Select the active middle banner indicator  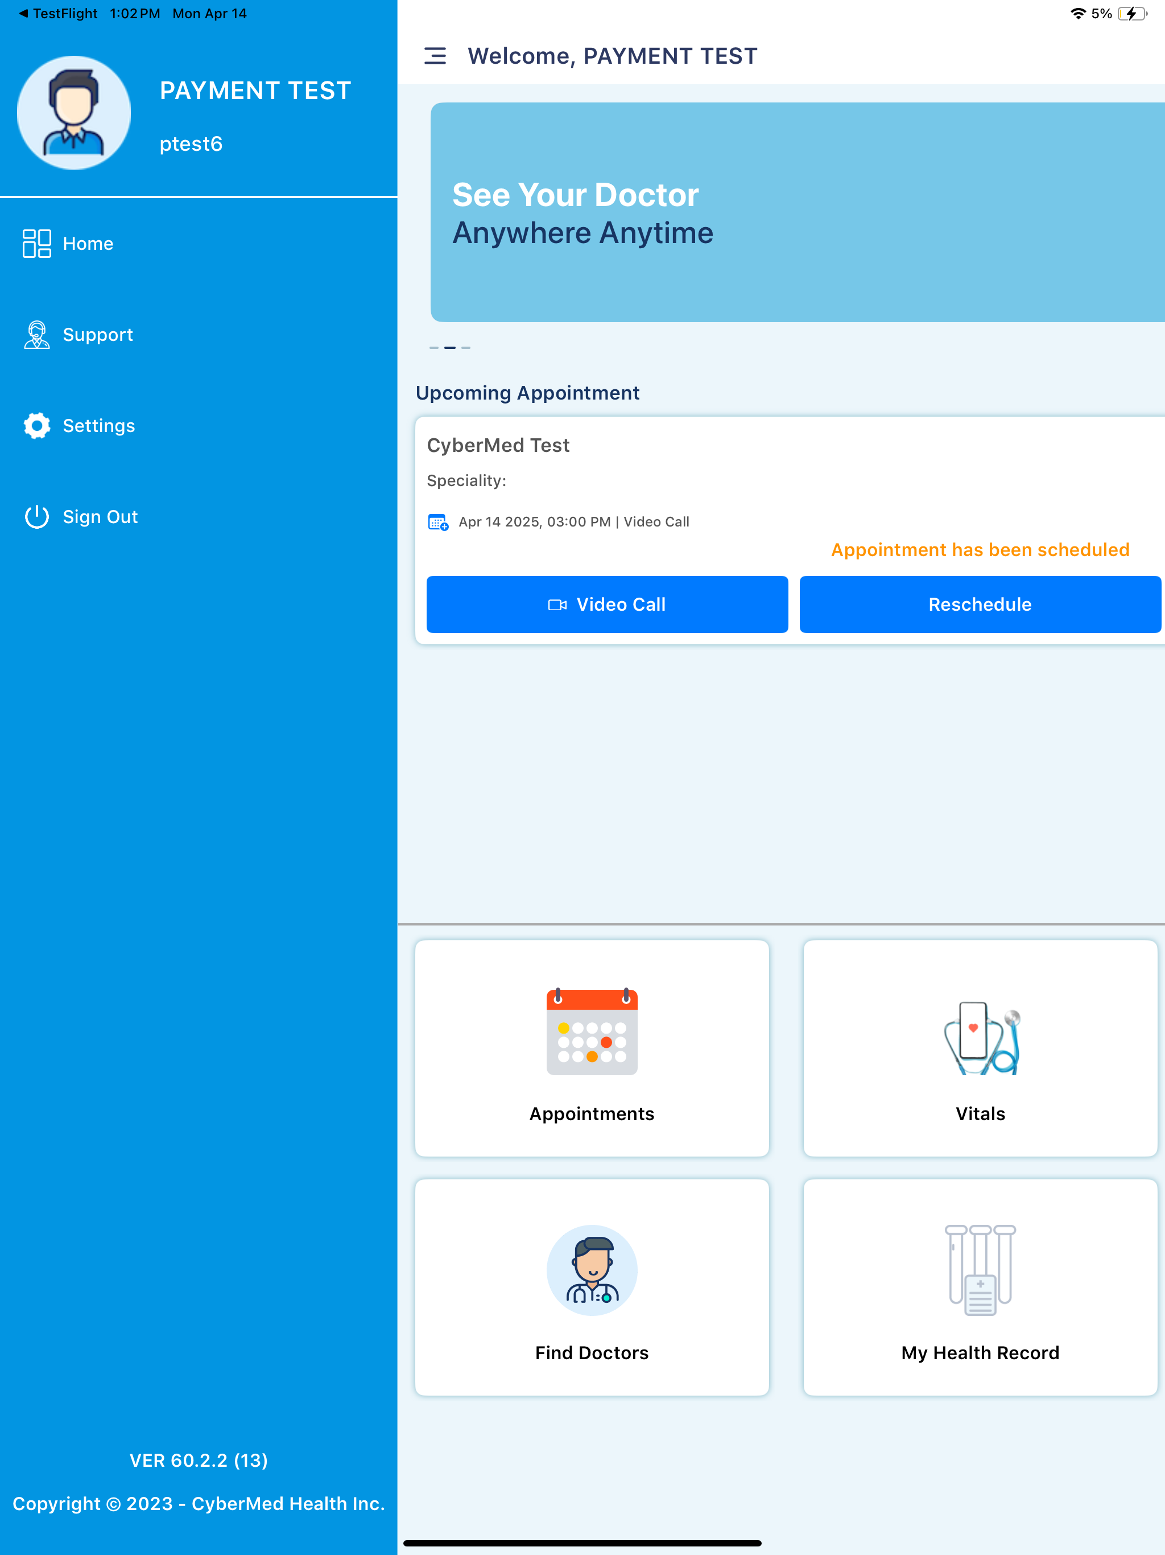click(x=450, y=347)
